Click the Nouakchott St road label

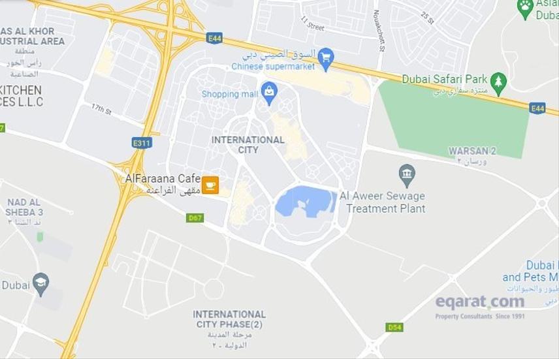(x=379, y=31)
